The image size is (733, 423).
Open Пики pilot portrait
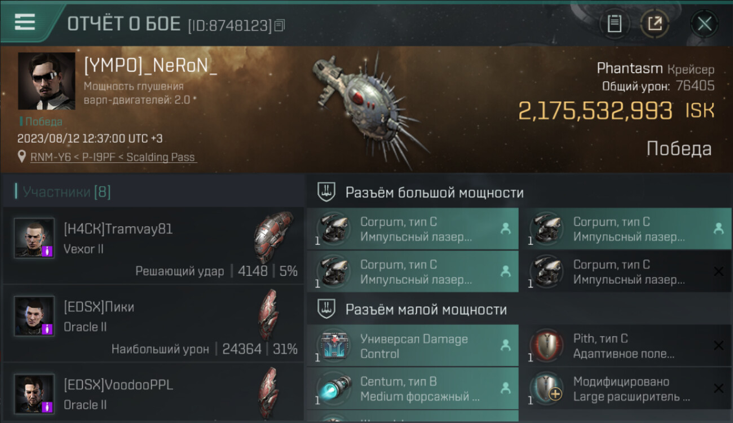[34, 316]
